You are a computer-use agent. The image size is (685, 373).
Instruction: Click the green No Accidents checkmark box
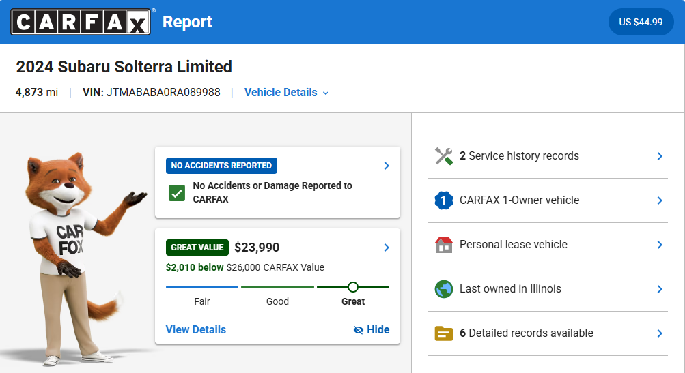pyautogui.click(x=177, y=193)
